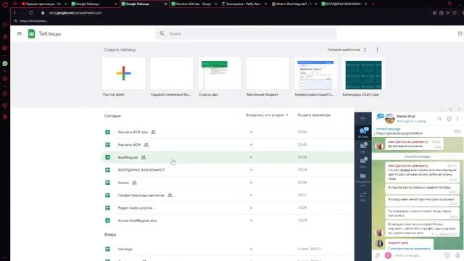Click the shared icon next to Асики
The height and width of the screenshot is (261, 464).
pyautogui.click(x=134, y=183)
